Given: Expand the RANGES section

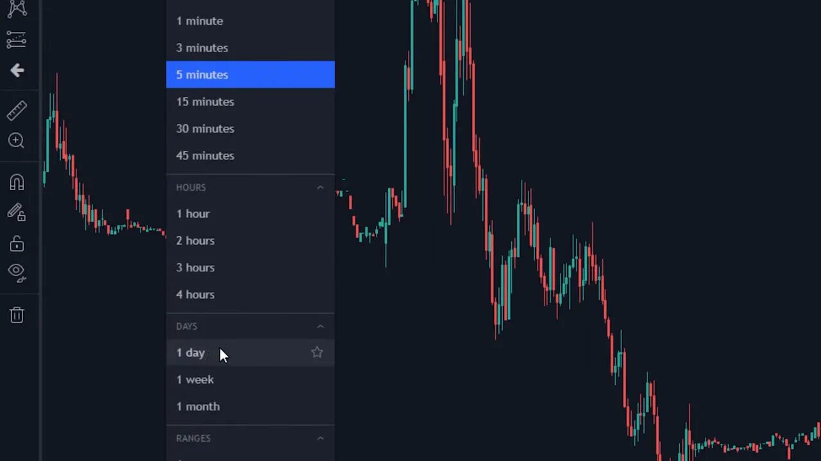Looking at the screenshot, I should [x=320, y=438].
